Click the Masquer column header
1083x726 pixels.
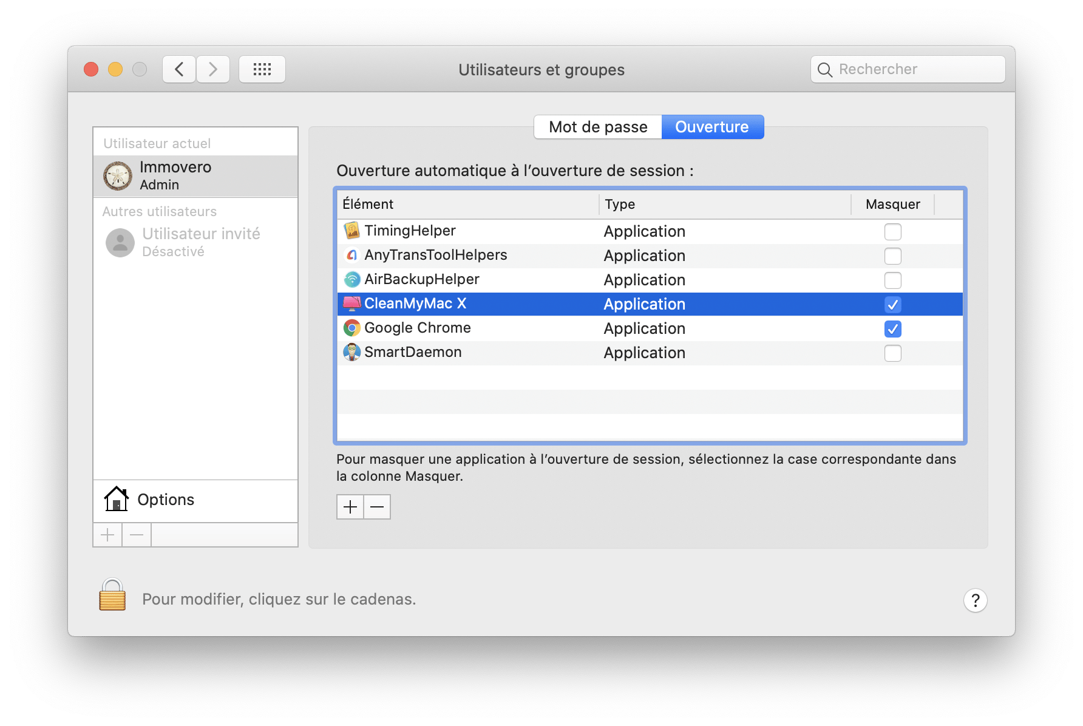[892, 204]
